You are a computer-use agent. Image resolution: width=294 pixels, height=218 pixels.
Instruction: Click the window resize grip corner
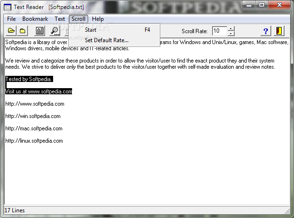287,211
